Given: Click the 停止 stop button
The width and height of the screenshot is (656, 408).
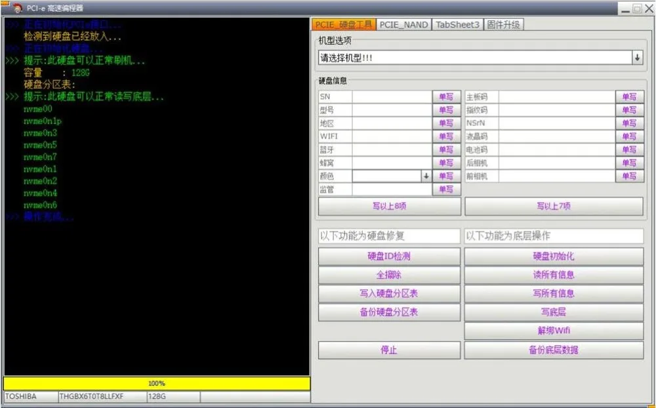Looking at the screenshot, I should (x=389, y=350).
